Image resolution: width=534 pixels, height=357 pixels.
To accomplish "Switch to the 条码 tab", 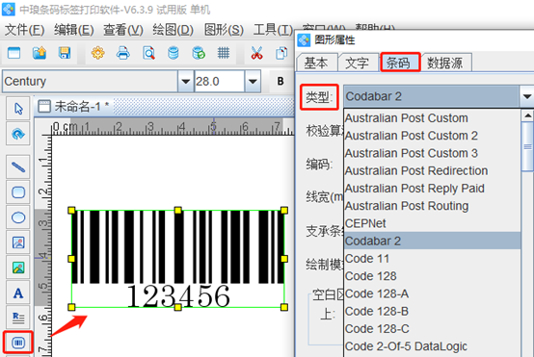I will tap(400, 63).
